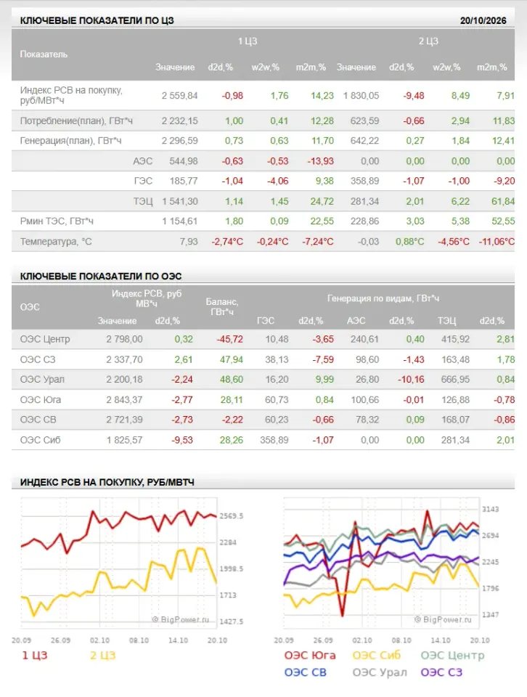
Task: Select the "Генерация(план), ГВт*ч" row label
Action: 70,141
